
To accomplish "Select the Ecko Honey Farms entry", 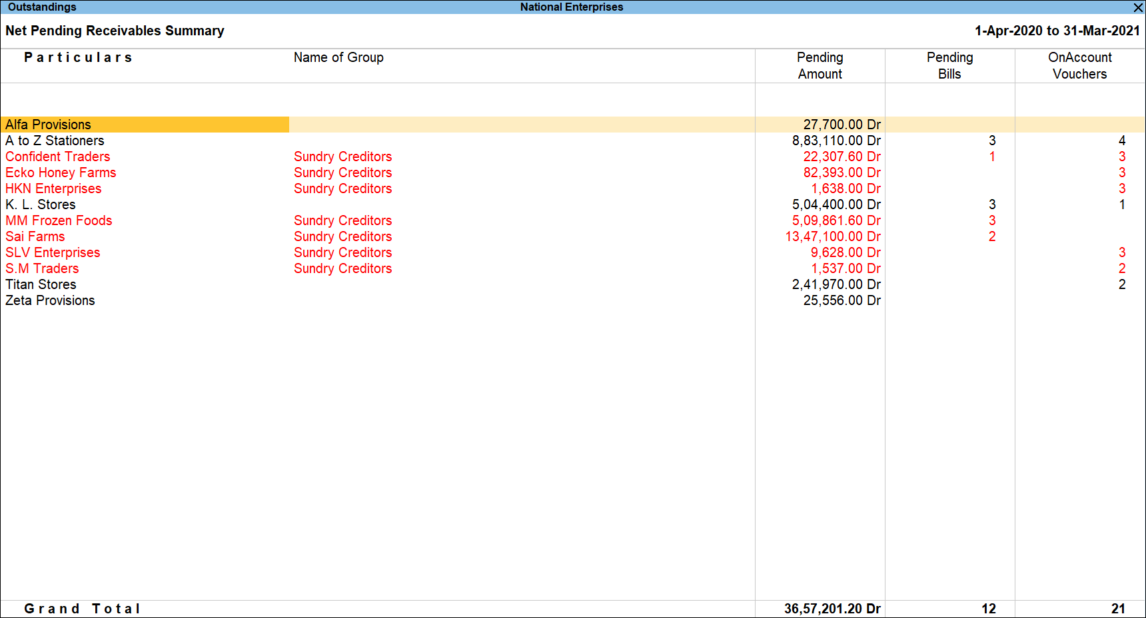I will (x=61, y=172).
